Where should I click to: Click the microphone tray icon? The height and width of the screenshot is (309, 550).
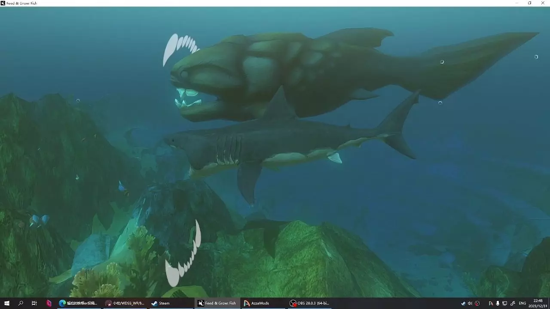[498, 303]
